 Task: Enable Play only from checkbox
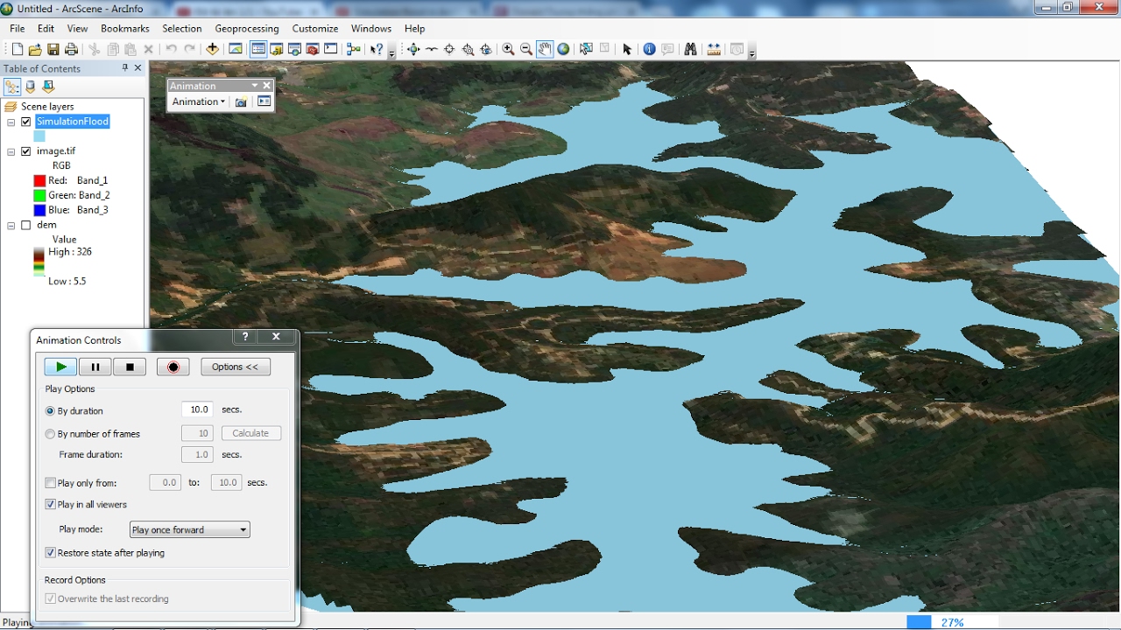[50, 483]
